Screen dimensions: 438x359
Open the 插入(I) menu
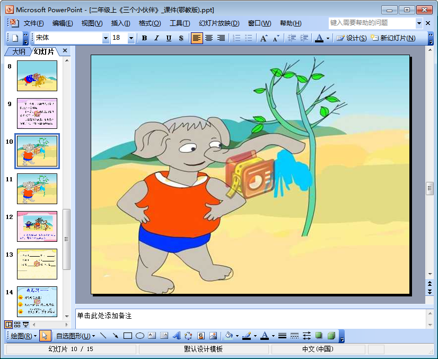[x=121, y=23]
